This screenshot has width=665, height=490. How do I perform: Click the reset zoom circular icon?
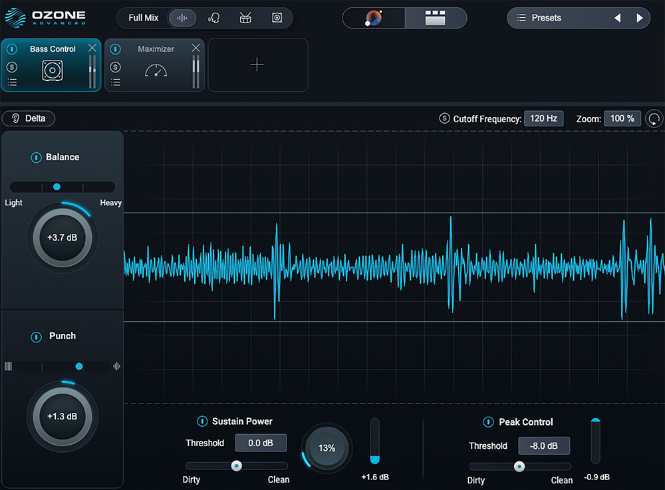tap(654, 119)
